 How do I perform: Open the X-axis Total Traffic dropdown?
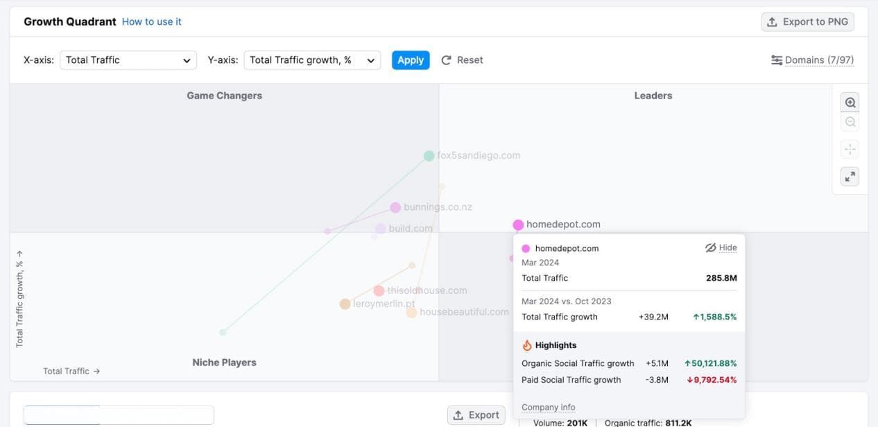[x=128, y=60]
